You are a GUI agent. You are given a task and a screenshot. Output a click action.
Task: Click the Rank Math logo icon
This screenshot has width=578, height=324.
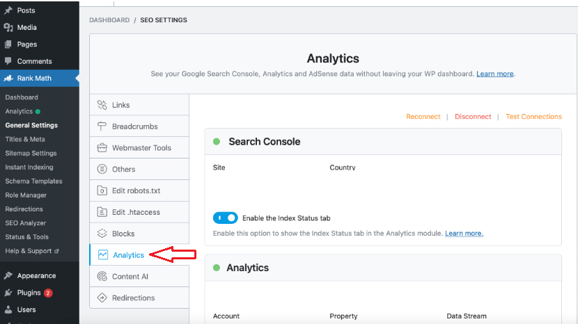coord(8,78)
